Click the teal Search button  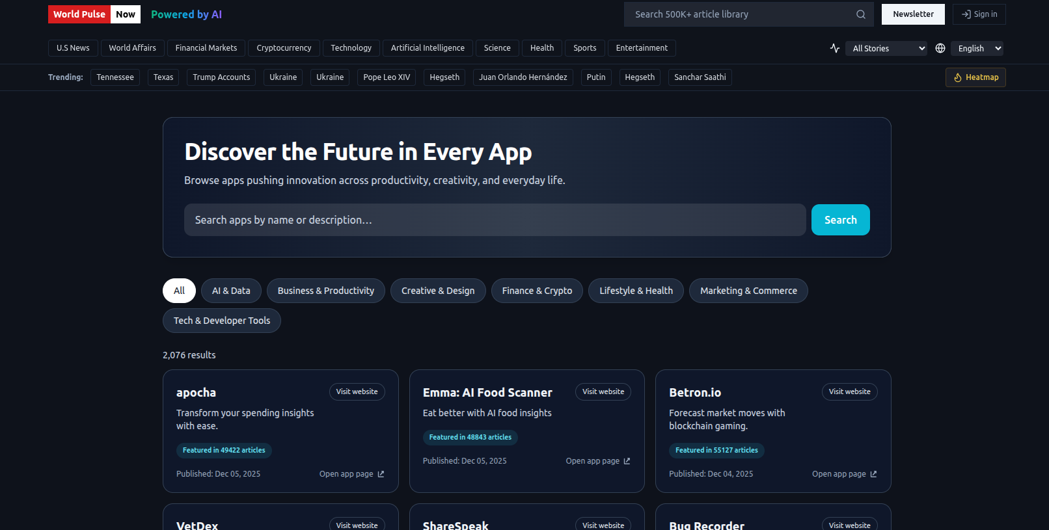point(841,220)
